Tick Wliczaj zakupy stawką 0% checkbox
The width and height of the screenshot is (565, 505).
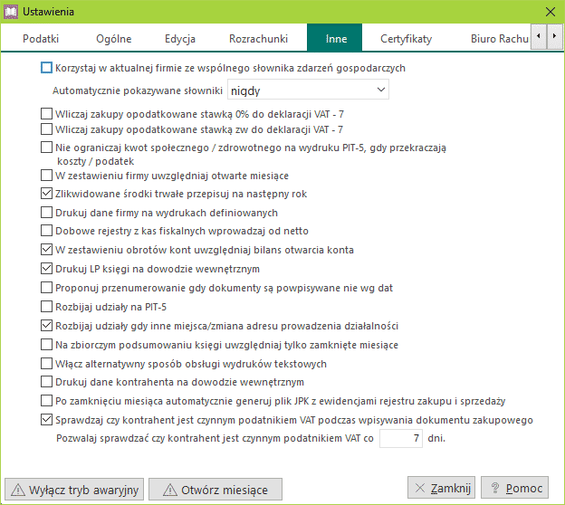tap(46, 114)
